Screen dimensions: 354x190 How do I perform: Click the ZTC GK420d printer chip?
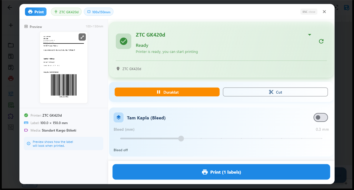click(66, 12)
